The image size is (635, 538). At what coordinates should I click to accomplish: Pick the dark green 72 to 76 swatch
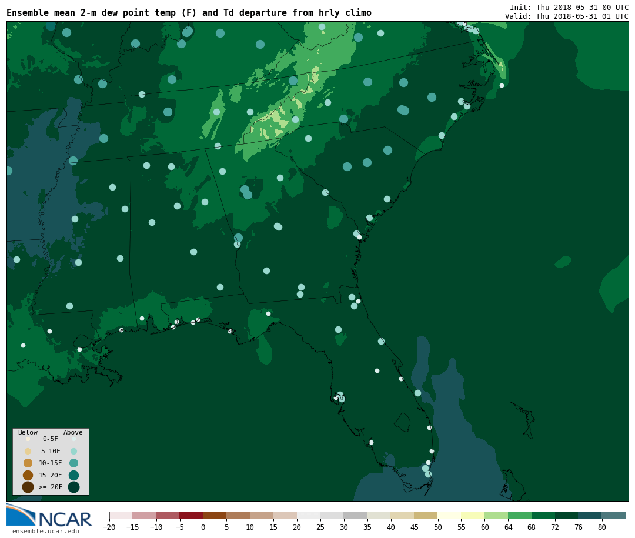[567, 515]
